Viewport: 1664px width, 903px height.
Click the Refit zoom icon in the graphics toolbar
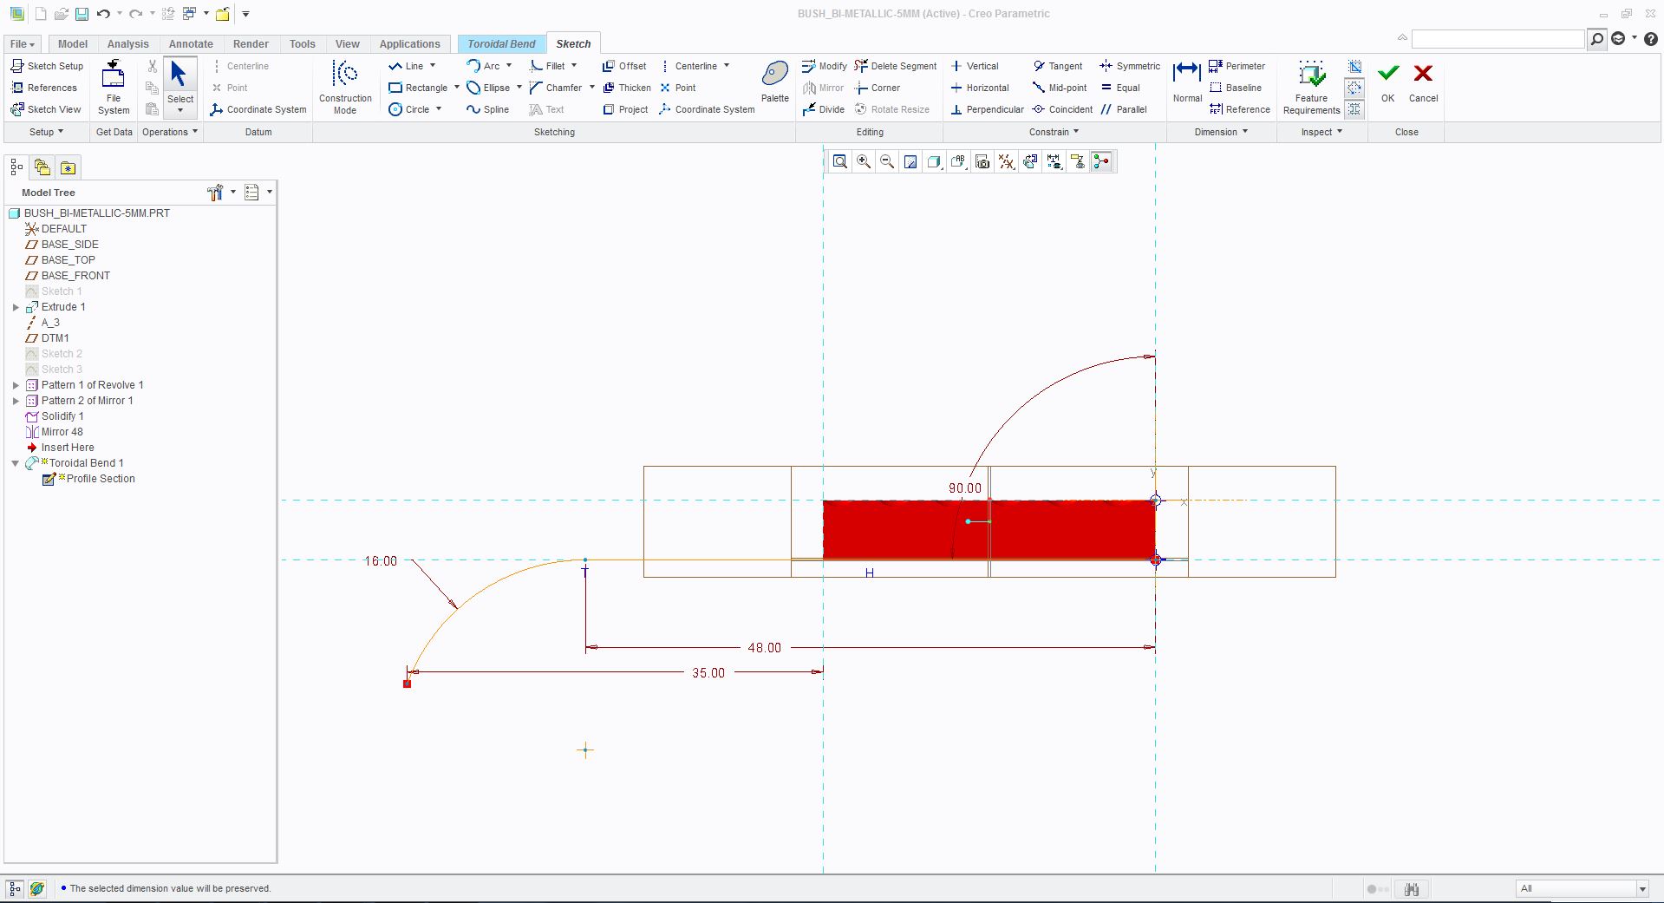[x=839, y=161]
